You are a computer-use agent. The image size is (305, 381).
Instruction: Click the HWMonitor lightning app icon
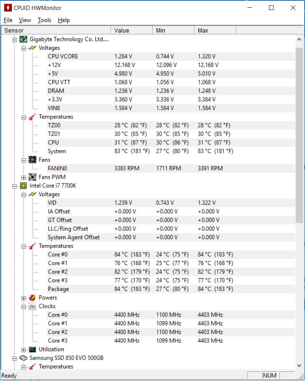(x=8, y=8)
